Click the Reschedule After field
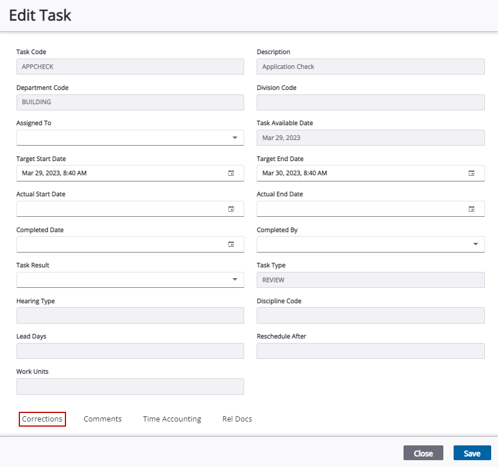 pyautogui.click(x=371, y=351)
